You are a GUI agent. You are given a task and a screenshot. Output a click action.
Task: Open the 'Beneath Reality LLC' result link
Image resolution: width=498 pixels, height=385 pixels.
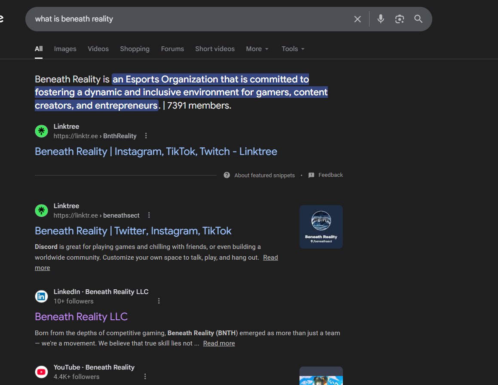coord(81,316)
